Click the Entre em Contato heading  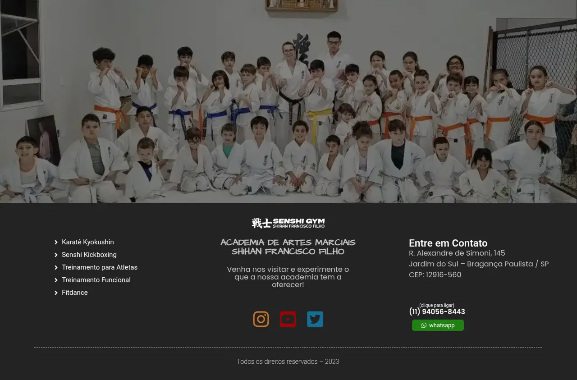click(x=448, y=243)
